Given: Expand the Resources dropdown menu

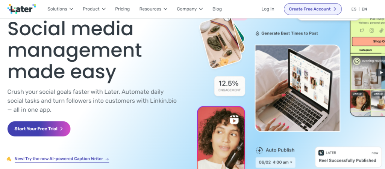Looking at the screenshot, I should 153,9.
